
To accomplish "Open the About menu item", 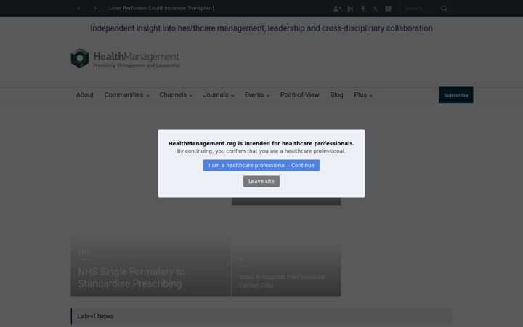I will pyautogui.click(x=85, y=94).
